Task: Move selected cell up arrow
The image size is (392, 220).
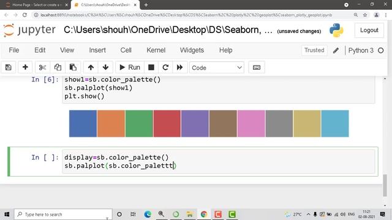Action: [x=91, y=67]
